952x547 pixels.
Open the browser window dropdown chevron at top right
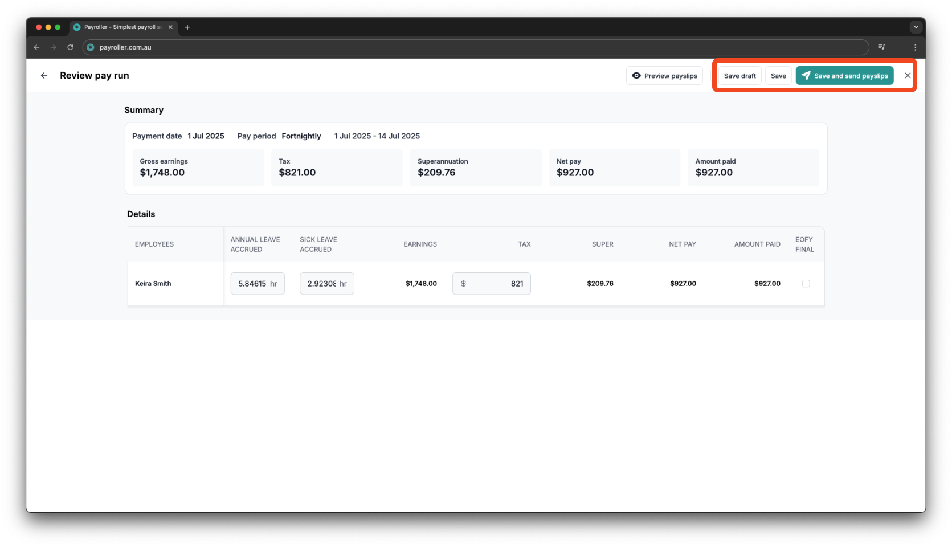click(916, 27)
